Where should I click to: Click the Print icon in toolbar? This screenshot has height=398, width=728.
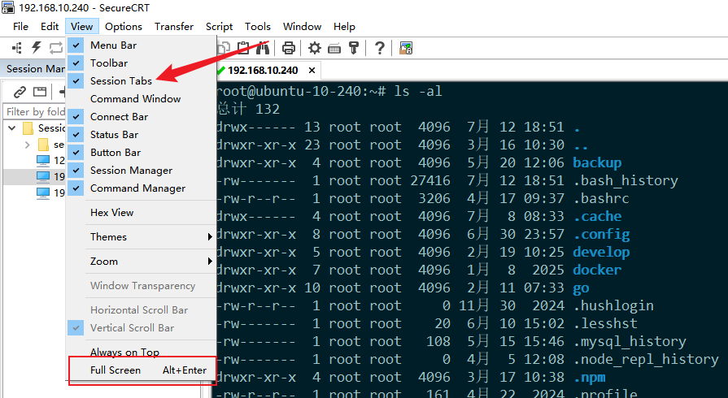coord(288,48)
